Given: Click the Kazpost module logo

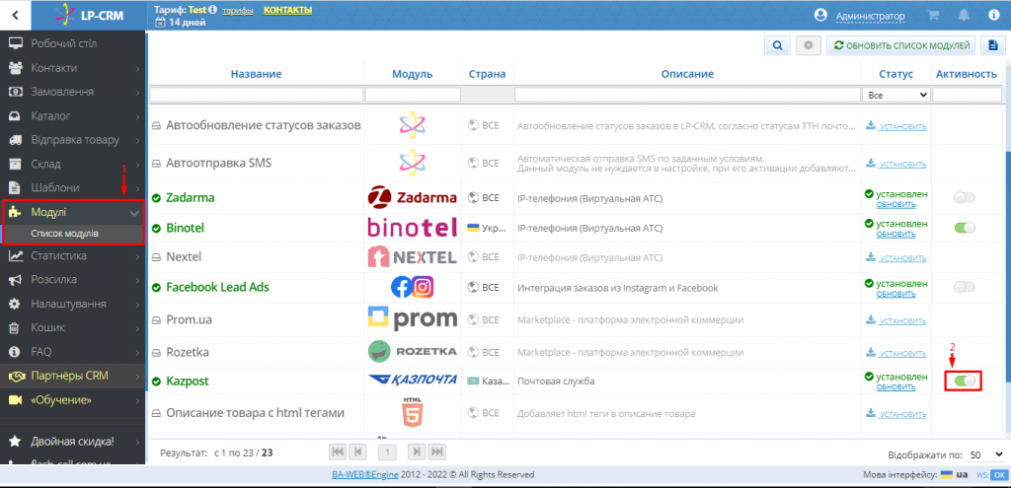Looking at the screenshot, I should (x=413, y=381).
